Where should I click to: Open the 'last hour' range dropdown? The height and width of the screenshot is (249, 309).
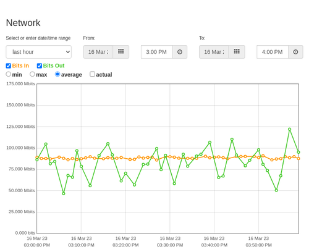pos(39,52)
